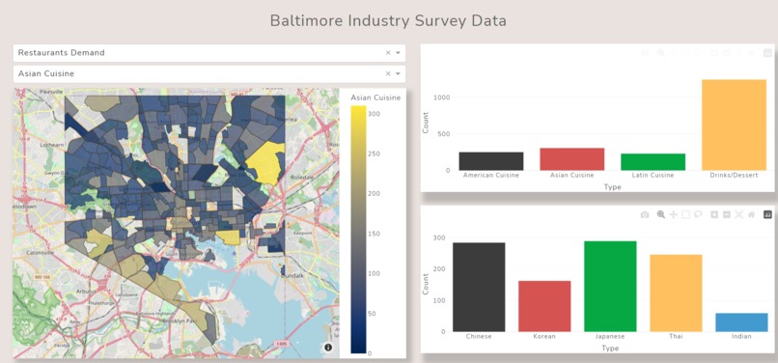Click the Asian Cuisine color scale bar
Image resolution: width=778 pixels, height=363 pixels.
358,230
